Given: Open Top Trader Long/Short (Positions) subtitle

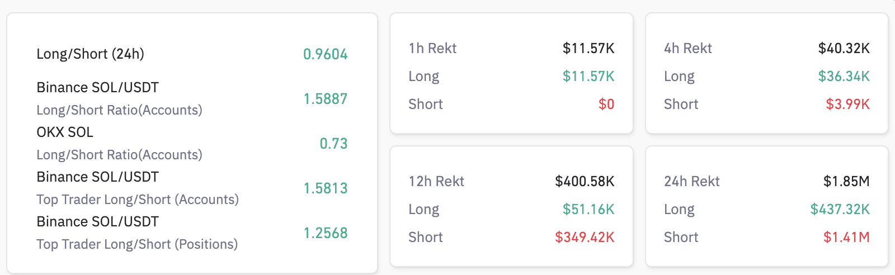Looking at the screenshot, I should 137,244.
